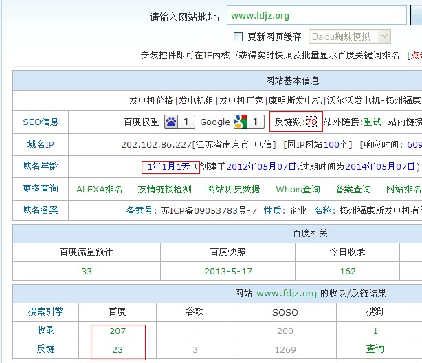422x363 pixels.
Task: Click the 网站基本信息 section header
Action: 293,81
